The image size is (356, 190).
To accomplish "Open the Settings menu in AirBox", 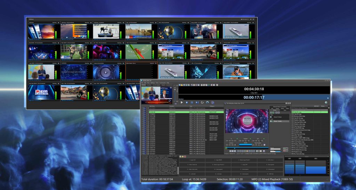I will point(153,83).
